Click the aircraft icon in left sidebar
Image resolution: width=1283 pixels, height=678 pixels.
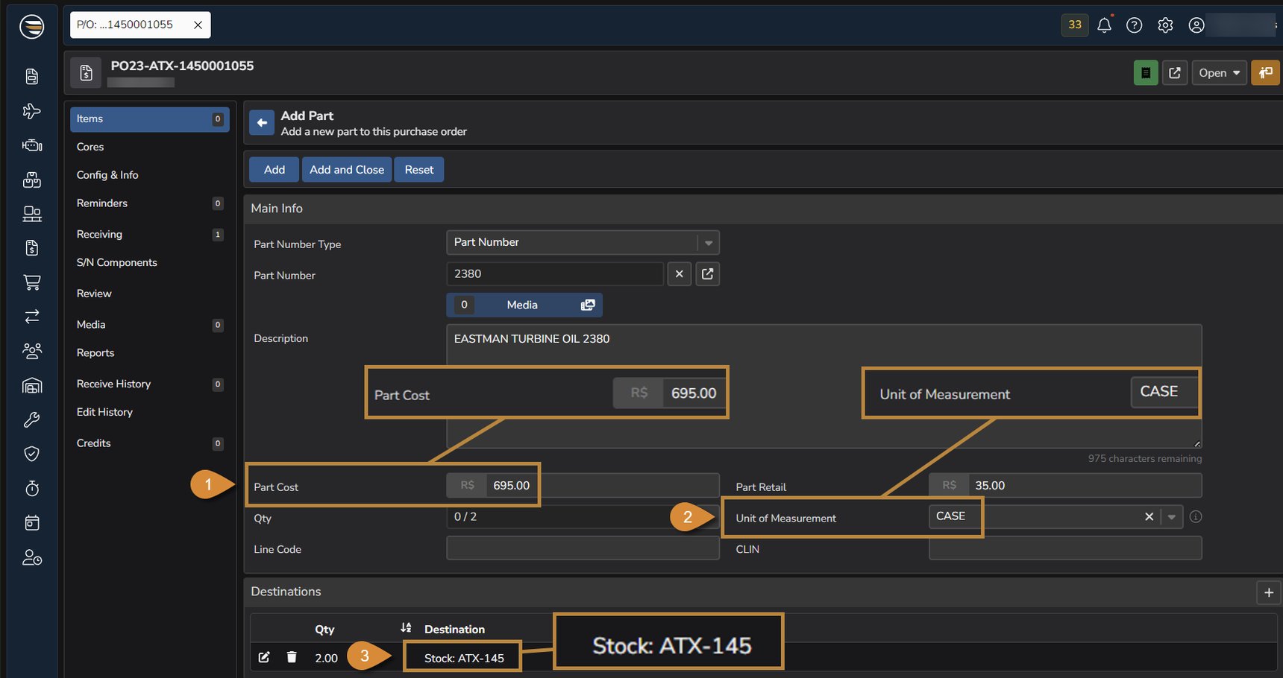31,111
